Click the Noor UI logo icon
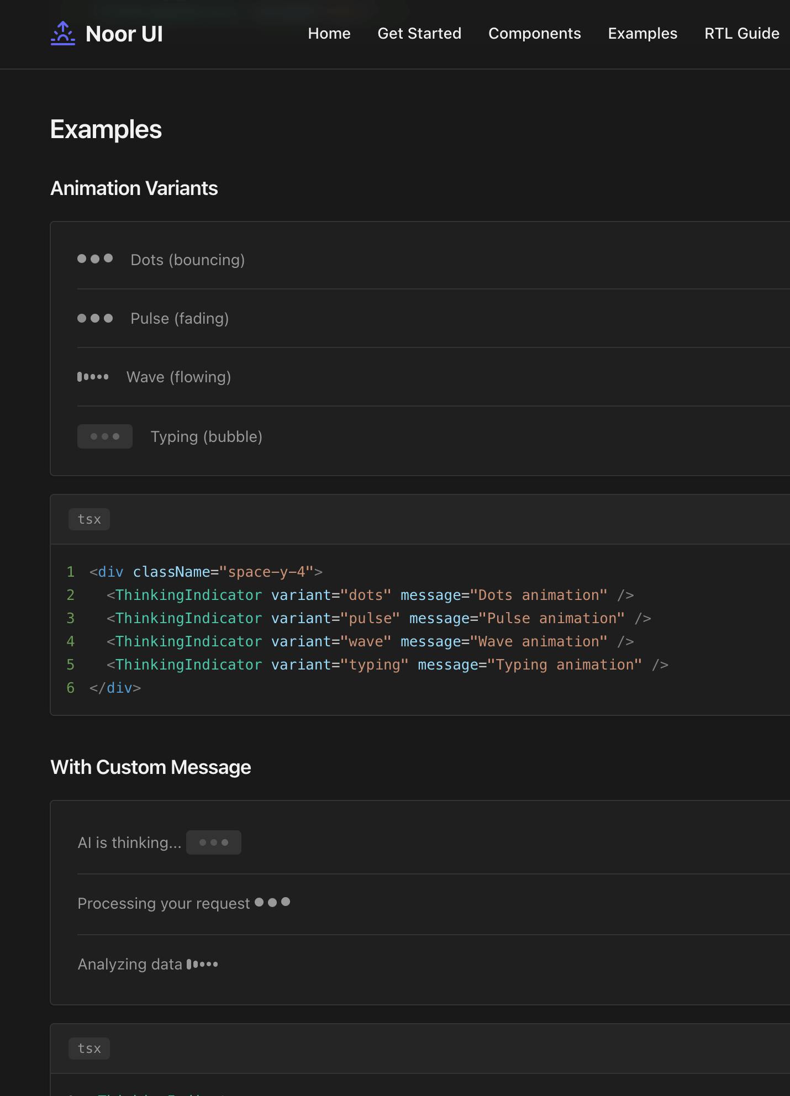This screenshot has width=790, height=1096. tap(63, 34)
